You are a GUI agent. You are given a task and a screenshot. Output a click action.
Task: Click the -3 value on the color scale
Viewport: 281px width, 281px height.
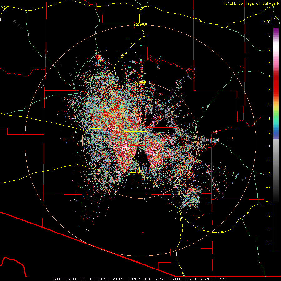click(x=268, y=174)
